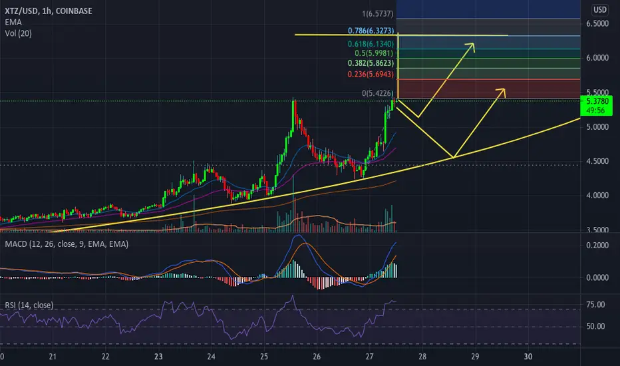Click date 29 on the time axis
The image size is (620, 366).
tap(475, 357)
